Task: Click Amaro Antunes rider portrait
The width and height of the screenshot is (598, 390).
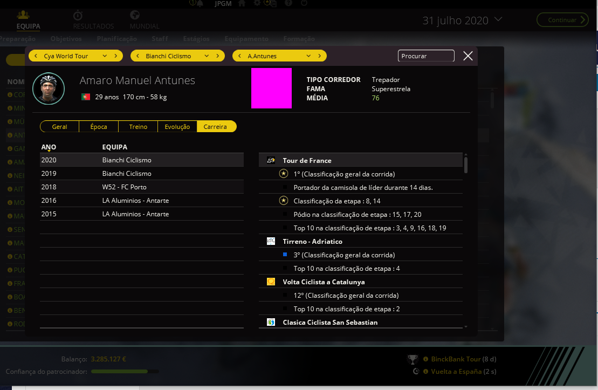Action: pos(49,88)
